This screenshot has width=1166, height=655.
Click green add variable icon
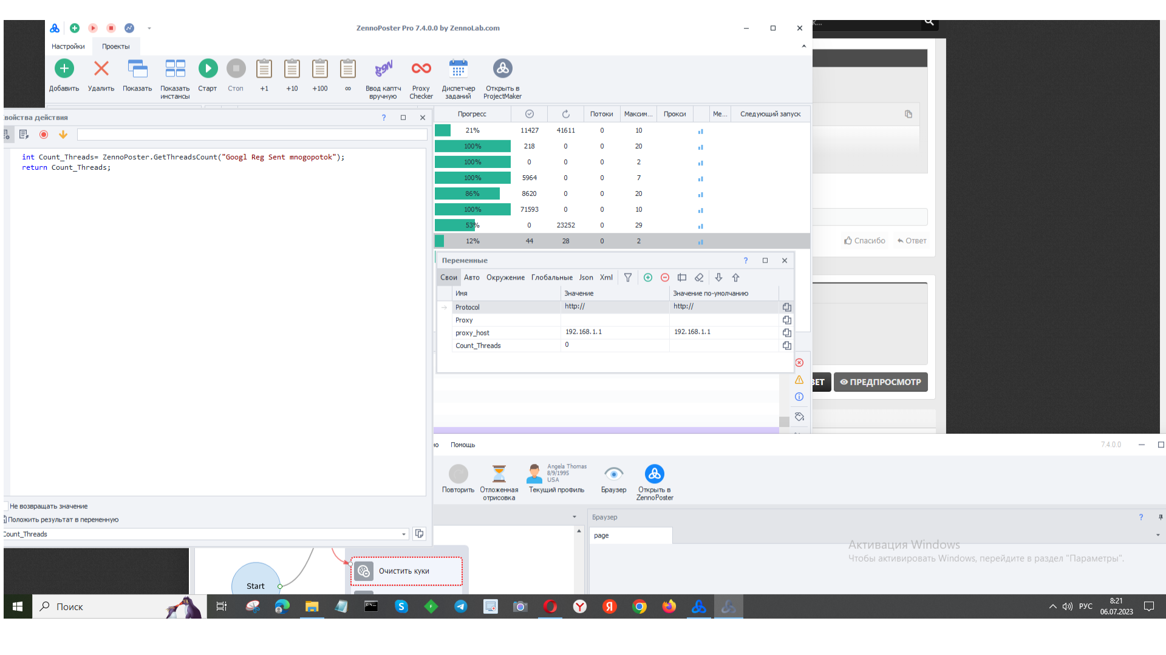tap(648, 278)
